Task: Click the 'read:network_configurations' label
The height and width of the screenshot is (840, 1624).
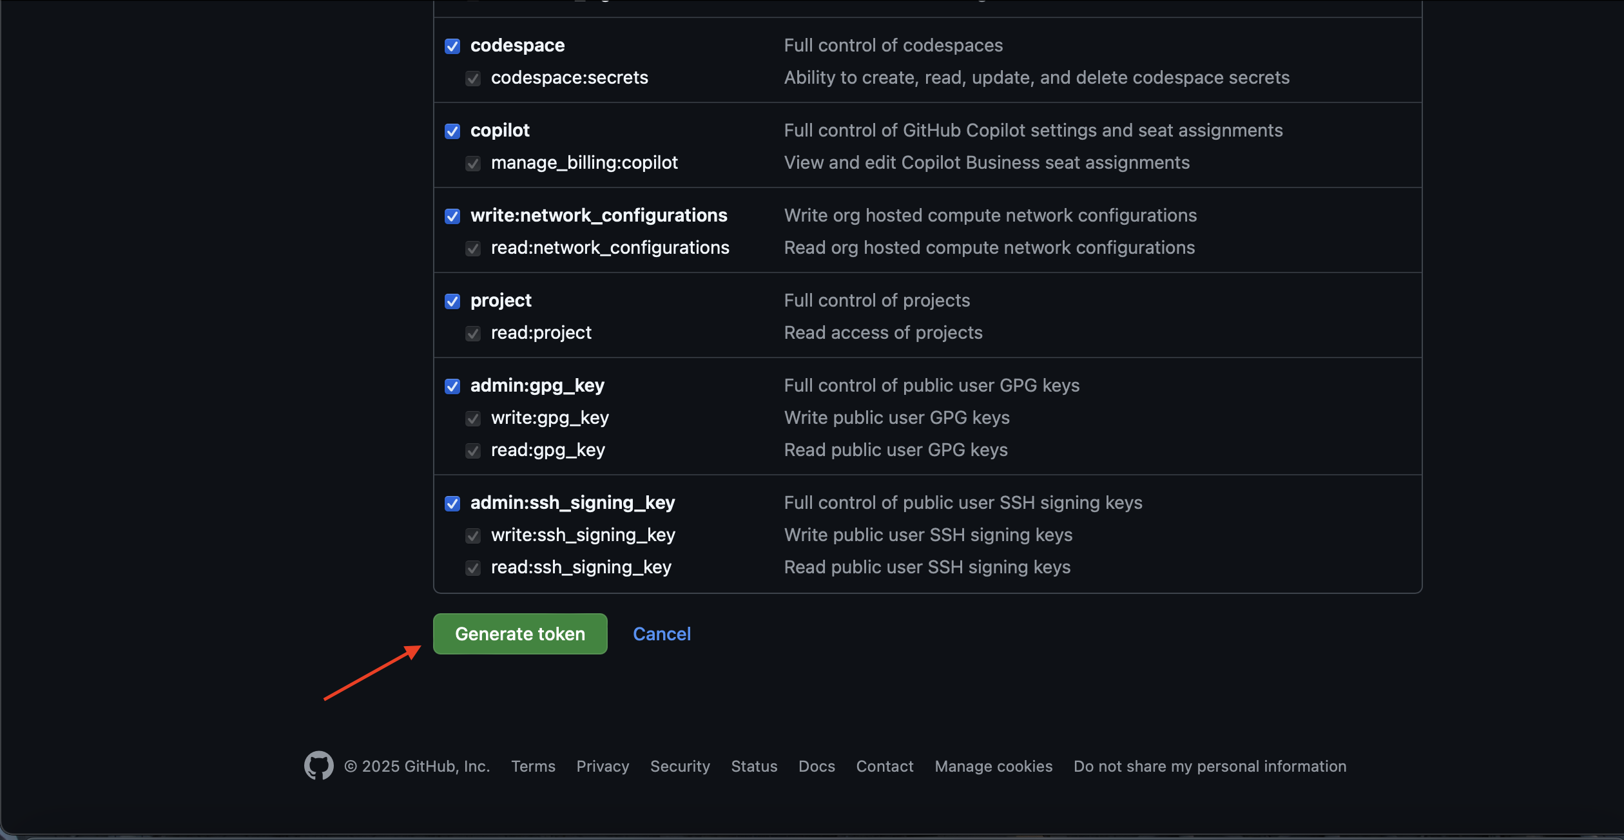Action: pyautogui.click(x=610, y=247)
